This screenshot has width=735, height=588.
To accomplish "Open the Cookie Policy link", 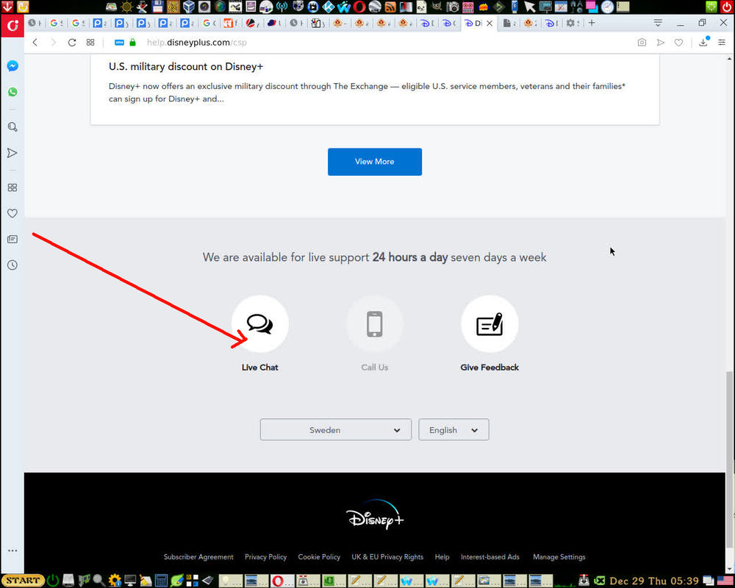I will coord(319,557).
